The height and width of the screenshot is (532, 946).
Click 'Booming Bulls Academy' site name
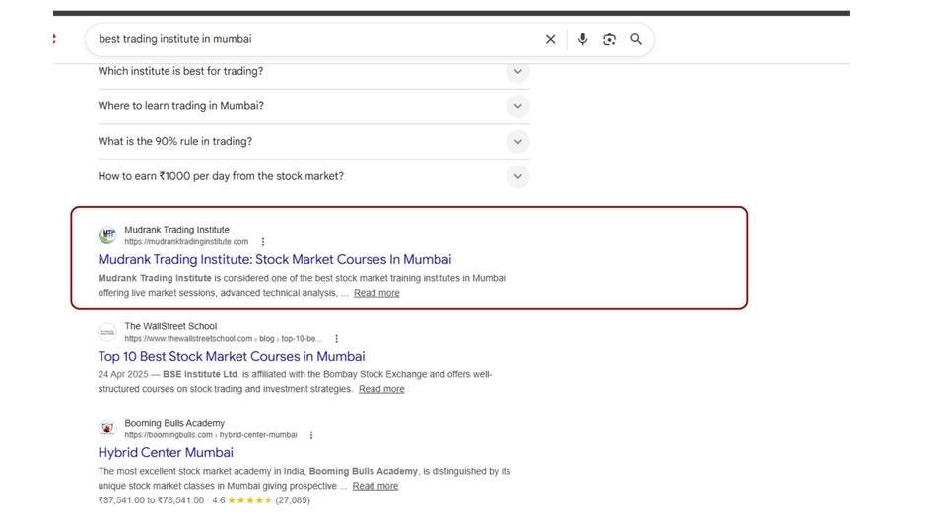[174, 423]
